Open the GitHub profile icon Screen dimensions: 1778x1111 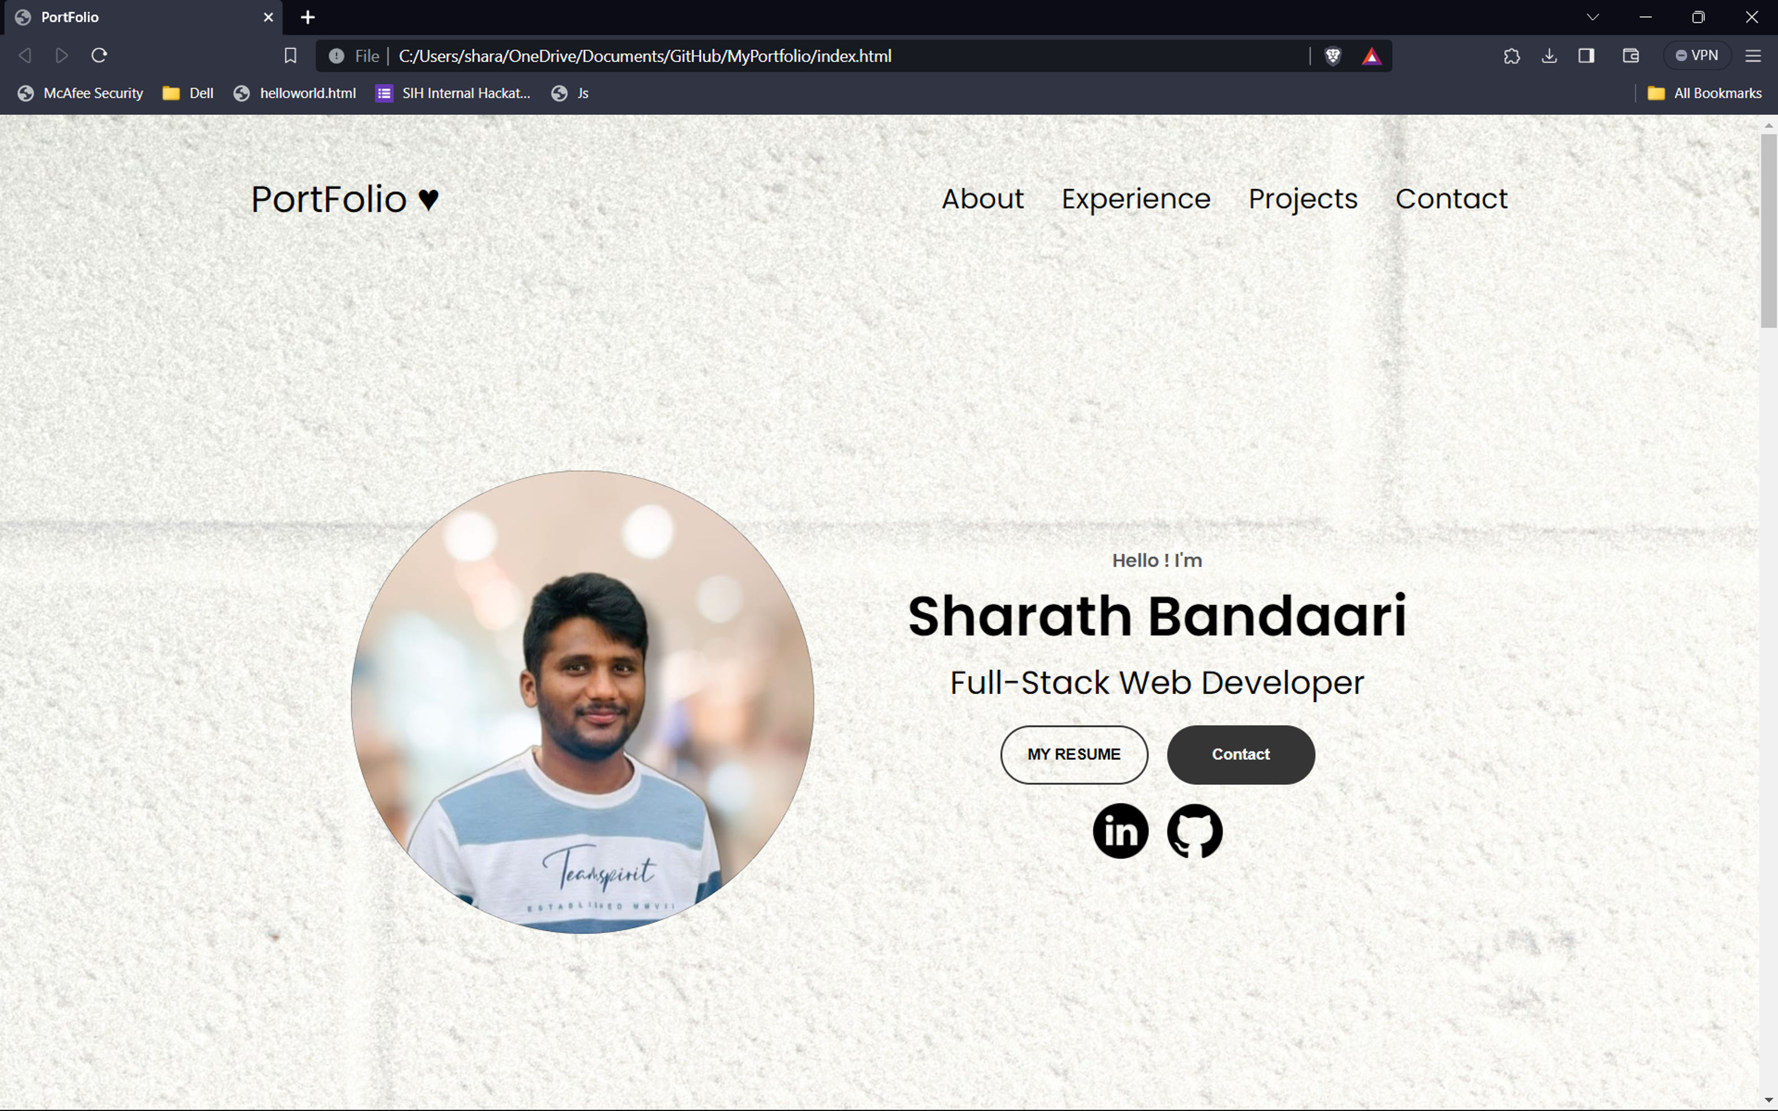pos(1194,831)
